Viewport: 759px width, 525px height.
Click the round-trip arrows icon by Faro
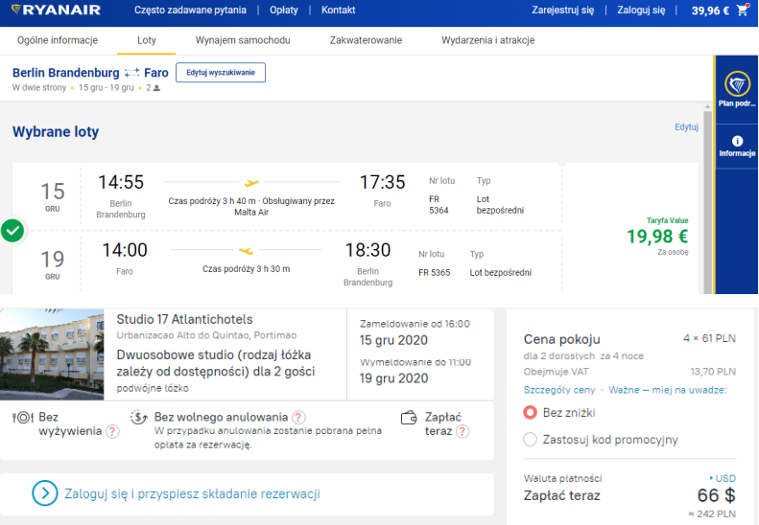pyautogui.click(x=131, y=73)
